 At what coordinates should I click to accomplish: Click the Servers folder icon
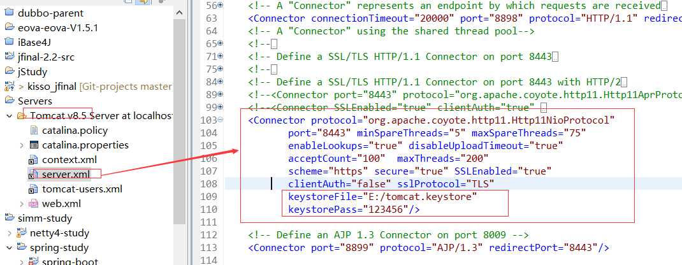tap(9, 101)
